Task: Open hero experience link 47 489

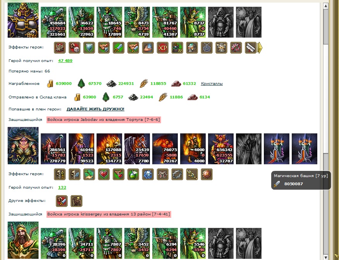Action: tap(65, 61)
